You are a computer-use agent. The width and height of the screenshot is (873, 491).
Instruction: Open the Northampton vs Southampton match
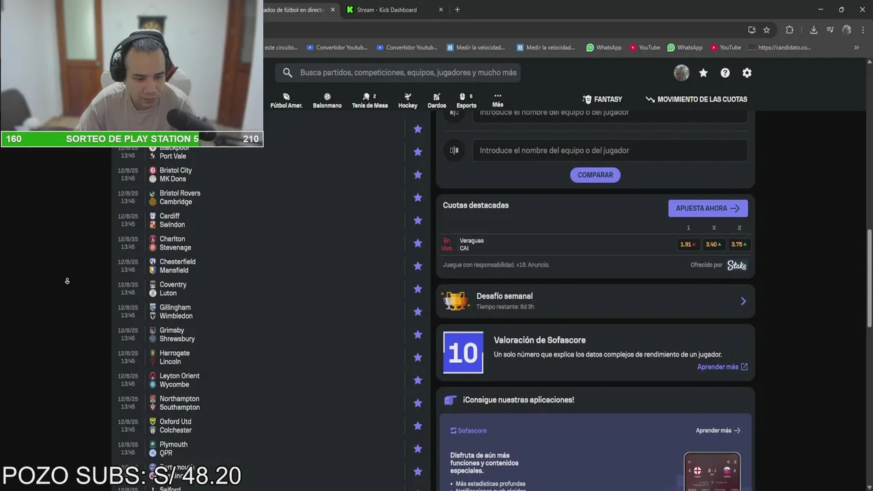pyautogui.click(x=269, y=403)
